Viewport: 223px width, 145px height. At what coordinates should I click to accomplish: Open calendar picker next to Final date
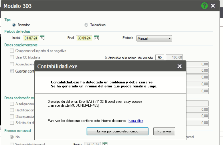96,38
